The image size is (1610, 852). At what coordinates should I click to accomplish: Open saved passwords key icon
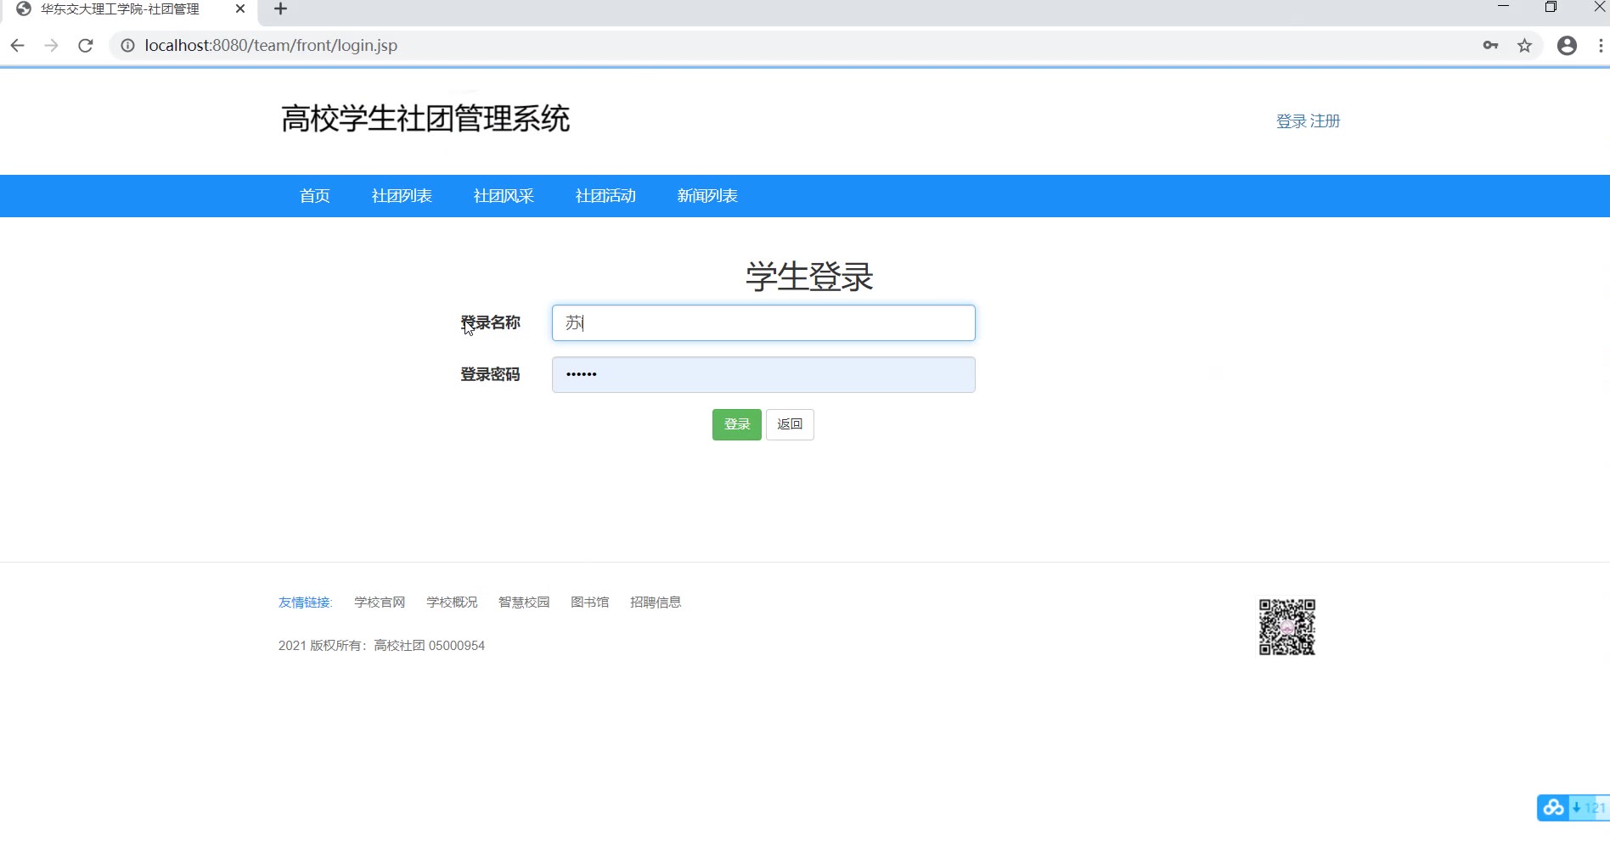(1490, 46)
